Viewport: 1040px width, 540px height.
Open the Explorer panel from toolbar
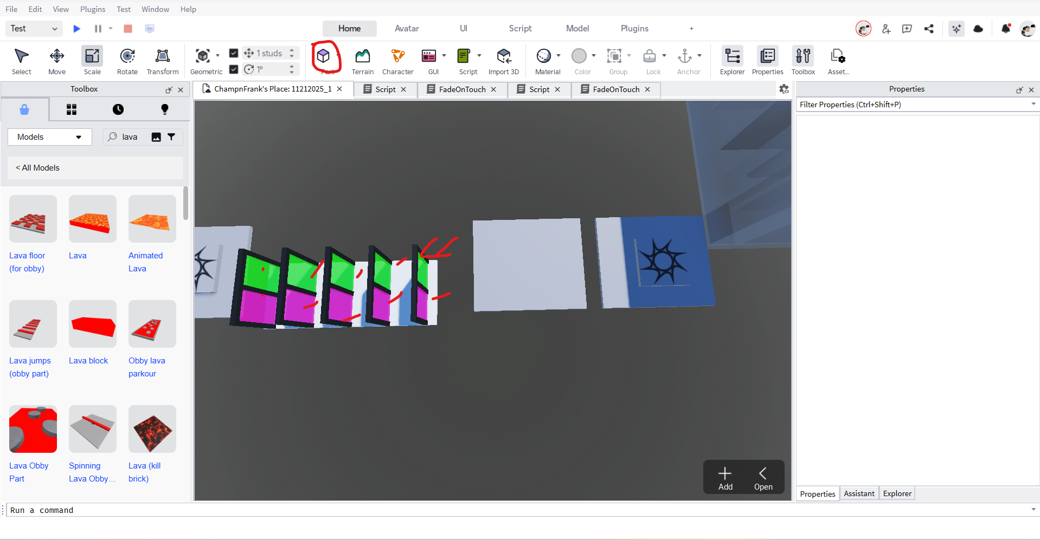tap(732, 60)
